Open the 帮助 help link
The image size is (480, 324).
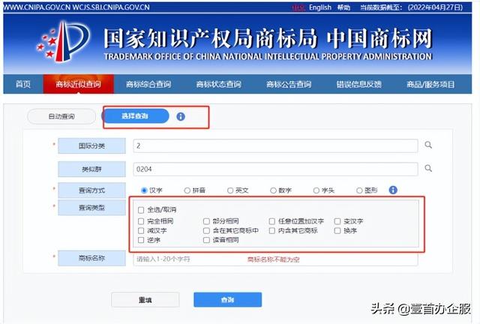pos(343,7)
